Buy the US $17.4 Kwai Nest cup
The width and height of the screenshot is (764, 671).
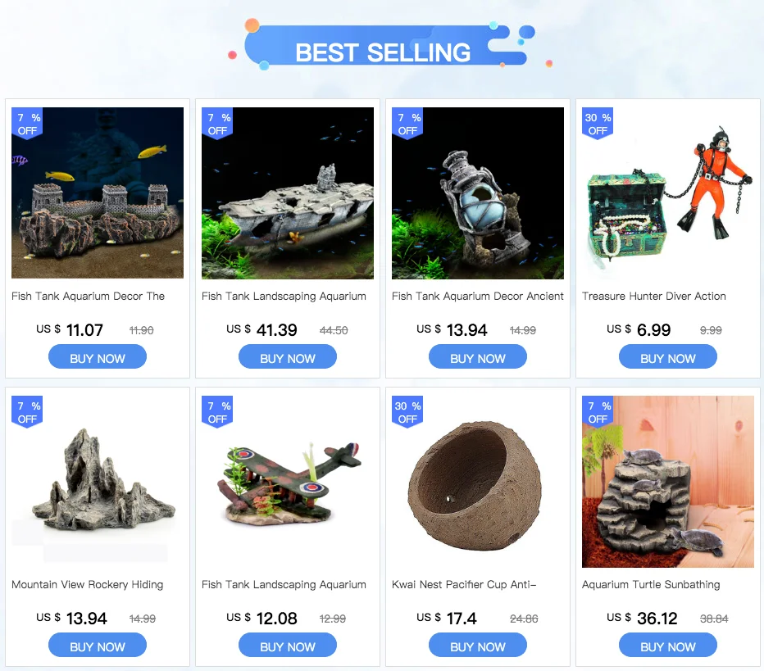coord(477,646)
